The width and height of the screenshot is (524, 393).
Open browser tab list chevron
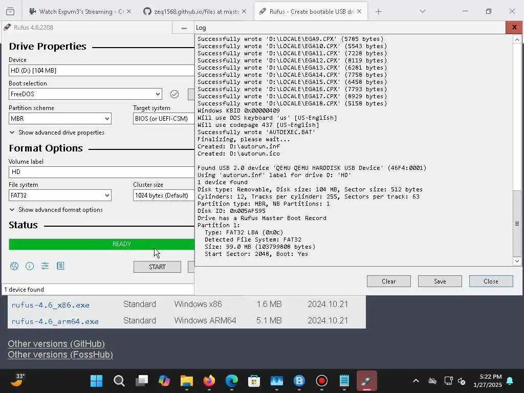pos(423,11)
